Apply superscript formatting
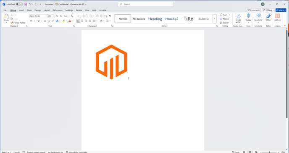This screenshot has height=153, width=289. click(53, 21)
